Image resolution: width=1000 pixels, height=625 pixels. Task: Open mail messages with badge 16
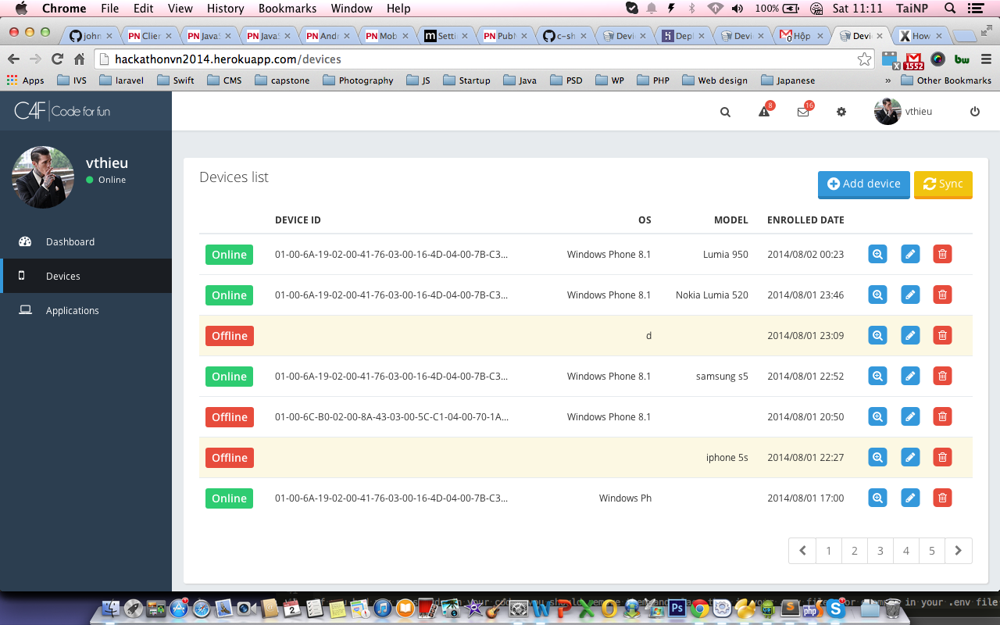tap(804, 111)
